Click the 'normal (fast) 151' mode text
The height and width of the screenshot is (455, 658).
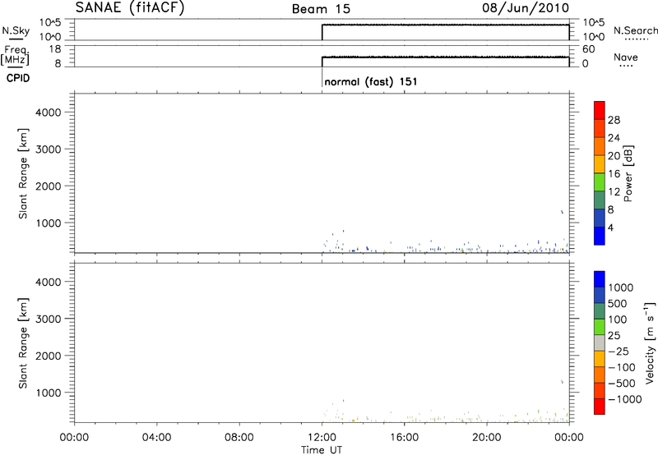coord(371,81)
